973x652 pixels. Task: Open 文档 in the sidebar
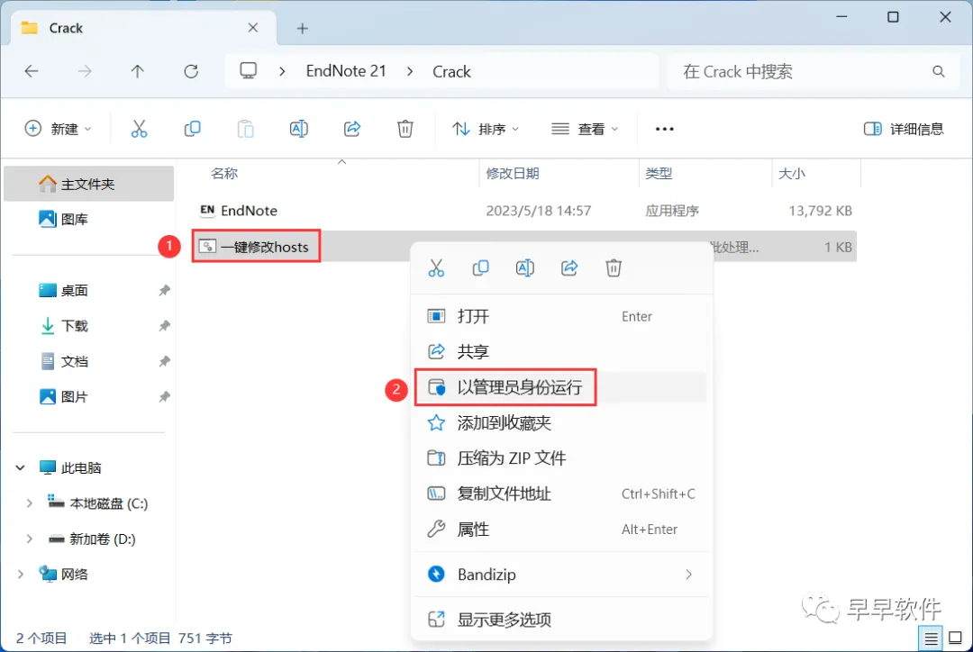point(88,361)
